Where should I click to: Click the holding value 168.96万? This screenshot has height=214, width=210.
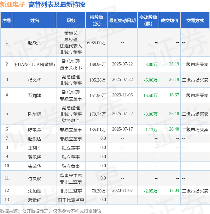coord(97,64)
